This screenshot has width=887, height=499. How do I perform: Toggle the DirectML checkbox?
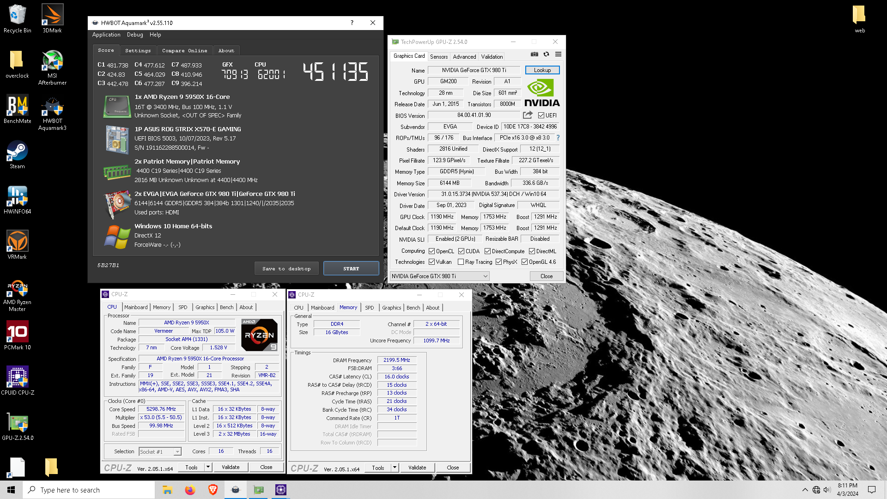pos(532,251)
